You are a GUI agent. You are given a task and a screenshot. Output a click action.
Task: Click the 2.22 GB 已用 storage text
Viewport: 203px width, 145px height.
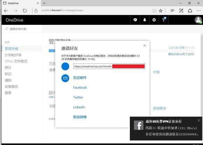pos(176,48)
